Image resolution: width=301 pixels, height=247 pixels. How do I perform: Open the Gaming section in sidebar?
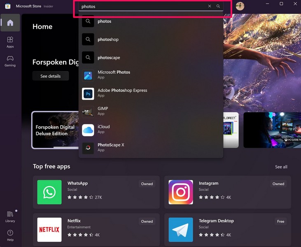[10, 61]
